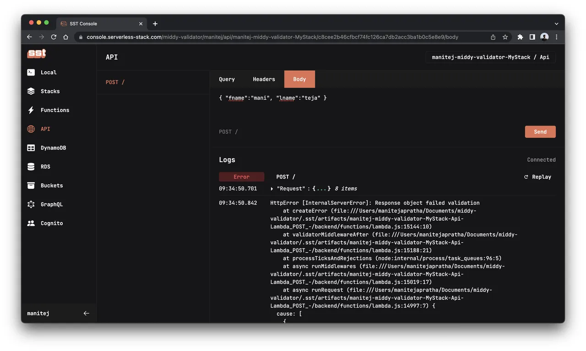The image size is (586, 351).
Task: Bookmark this page with the star
Action: point(505,37)
